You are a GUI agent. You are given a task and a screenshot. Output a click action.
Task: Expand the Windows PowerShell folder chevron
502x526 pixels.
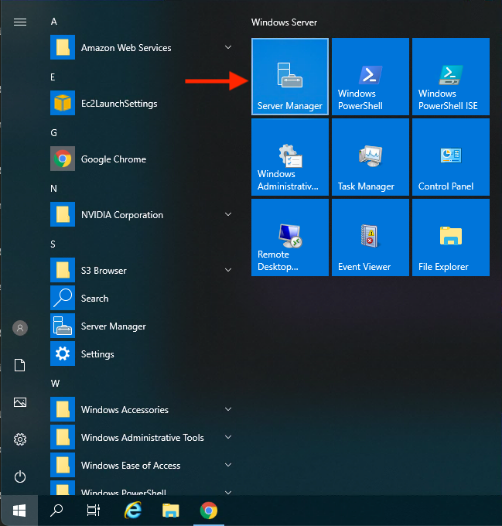(x=228, y=492)
